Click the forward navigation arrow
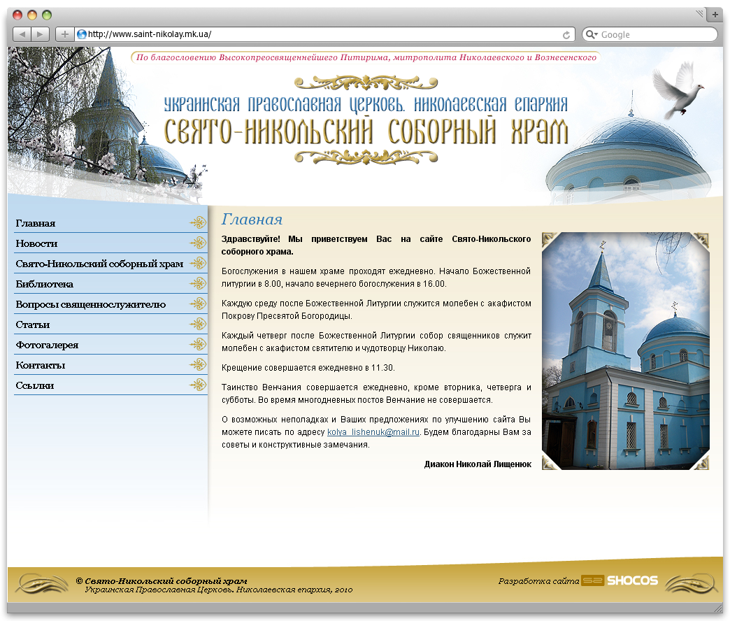Screen dimensions: 730x621 pyautogui.click(x=41, y=34)
